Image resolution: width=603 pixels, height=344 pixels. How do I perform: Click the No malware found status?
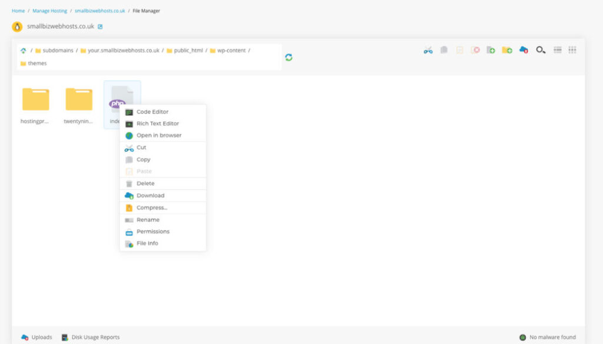548,337
